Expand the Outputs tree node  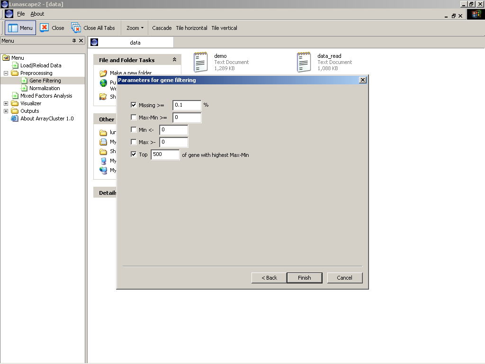tap(6, 111)
